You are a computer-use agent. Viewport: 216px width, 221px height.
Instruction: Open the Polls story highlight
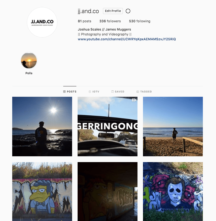coord(29,60)
